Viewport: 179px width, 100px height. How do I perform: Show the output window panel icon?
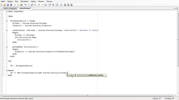pyautogui.click(x=57, y=5)
